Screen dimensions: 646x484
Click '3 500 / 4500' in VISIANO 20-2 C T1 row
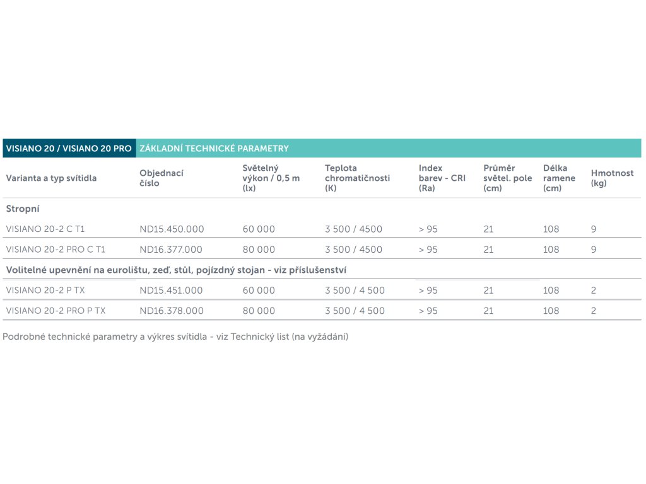pyautogui.click(x=353, y=229)
